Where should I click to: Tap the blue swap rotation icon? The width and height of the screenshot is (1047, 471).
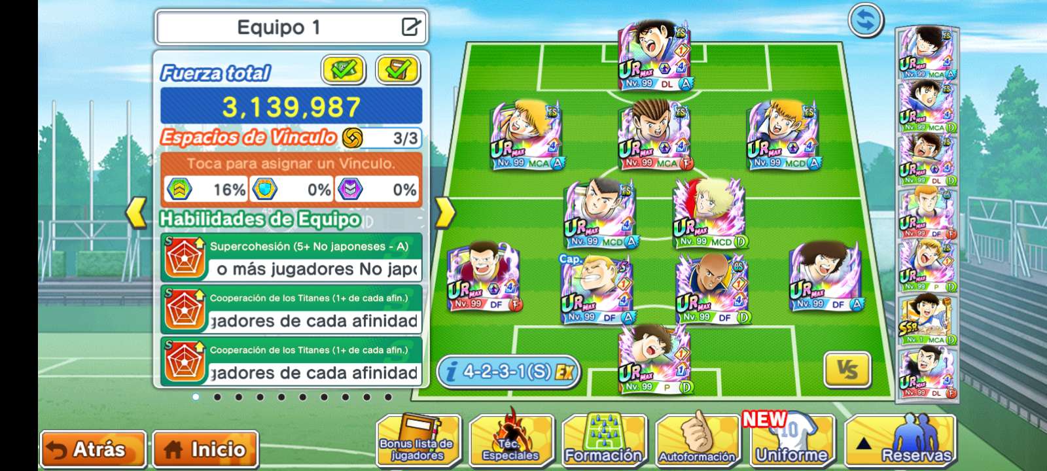coord(866,21)
